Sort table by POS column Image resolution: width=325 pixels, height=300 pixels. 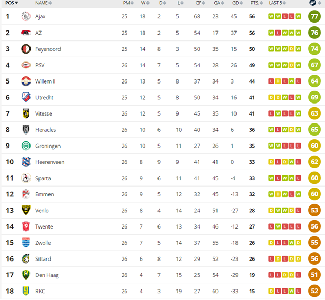click(12, 3)
